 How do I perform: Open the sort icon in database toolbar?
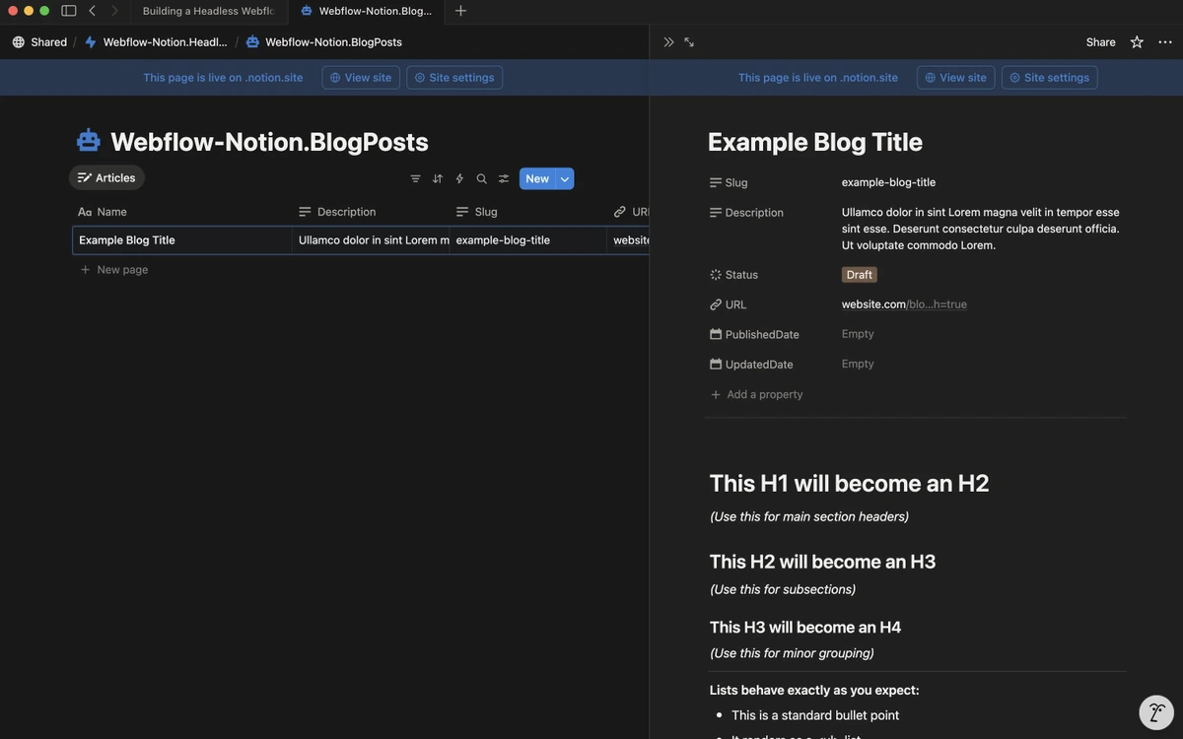pos(438,178)
